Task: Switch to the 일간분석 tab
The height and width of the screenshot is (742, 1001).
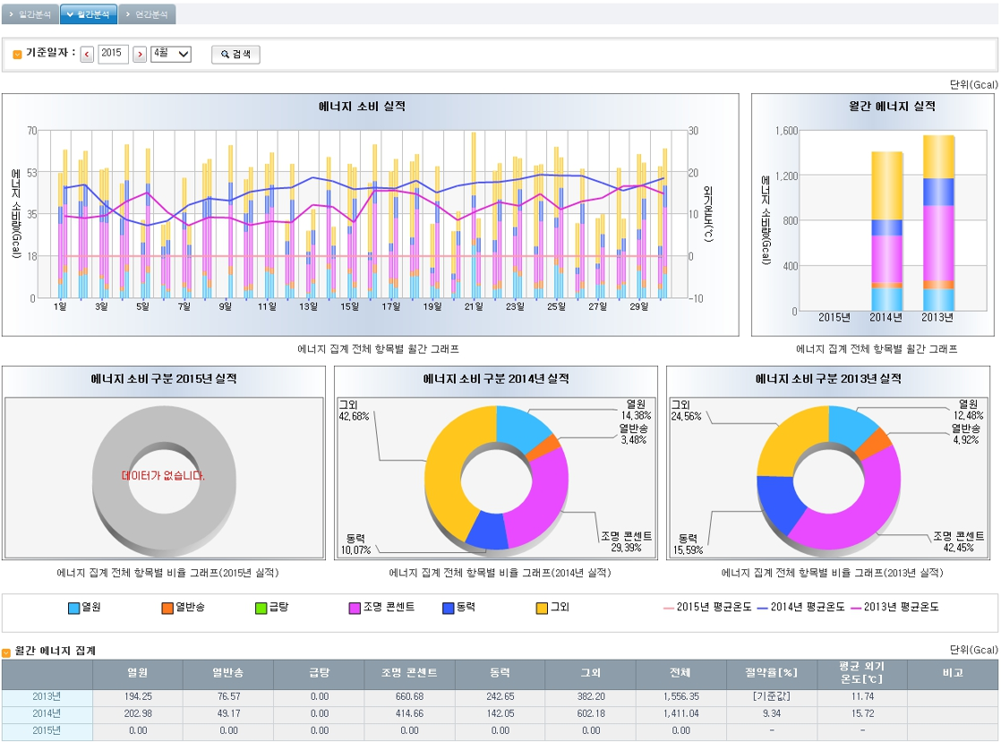Action: pyautogui.click(x=30, y=14)
